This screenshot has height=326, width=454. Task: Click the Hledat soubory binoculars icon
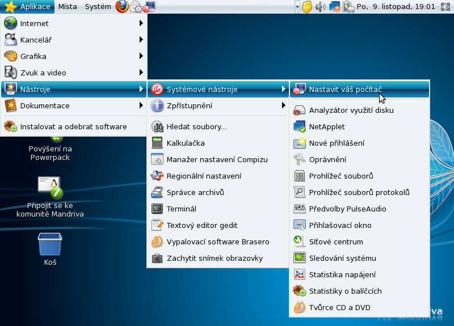point(157,126)
